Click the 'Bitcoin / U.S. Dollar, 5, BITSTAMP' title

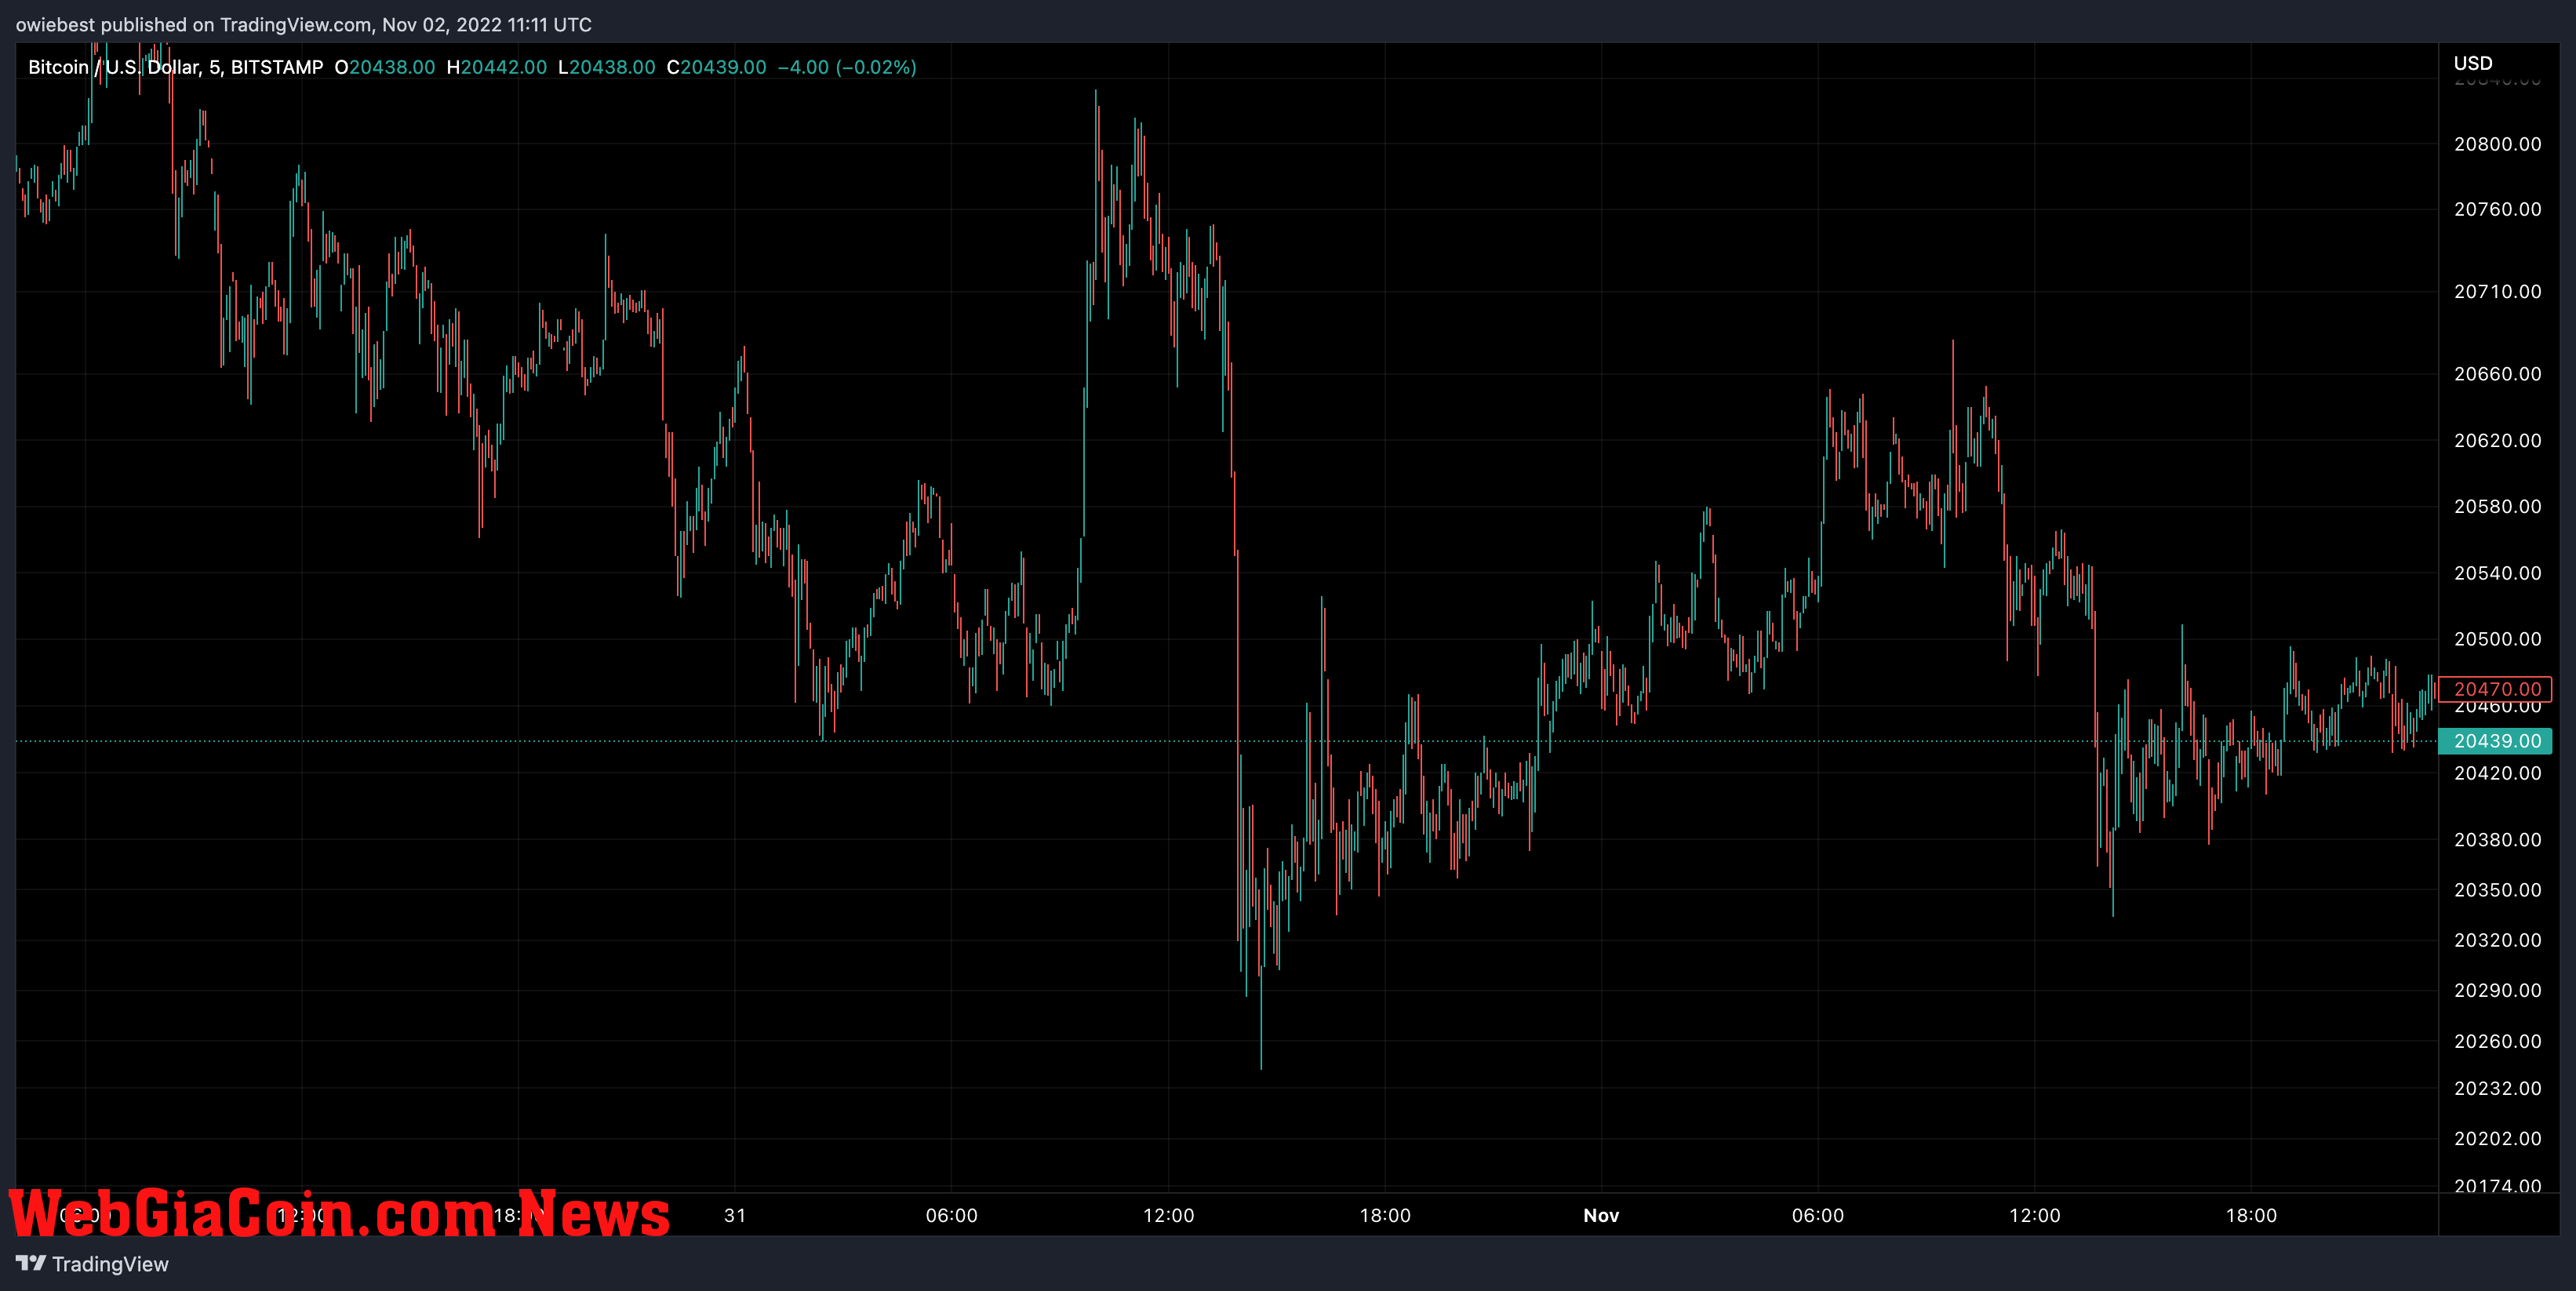click(x=176, y=67)
